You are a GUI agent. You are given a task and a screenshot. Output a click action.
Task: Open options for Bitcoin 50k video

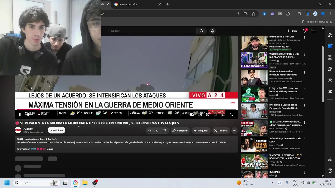point(304,37)
